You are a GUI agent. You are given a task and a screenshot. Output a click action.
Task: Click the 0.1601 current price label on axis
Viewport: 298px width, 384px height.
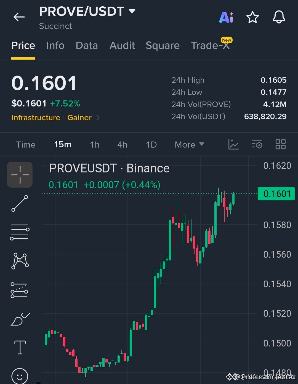click(x=276, y=194)
